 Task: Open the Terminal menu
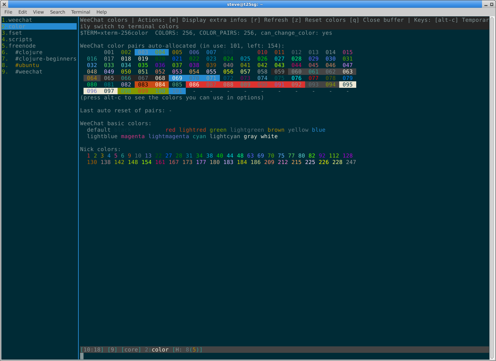(x=80, y=12)
